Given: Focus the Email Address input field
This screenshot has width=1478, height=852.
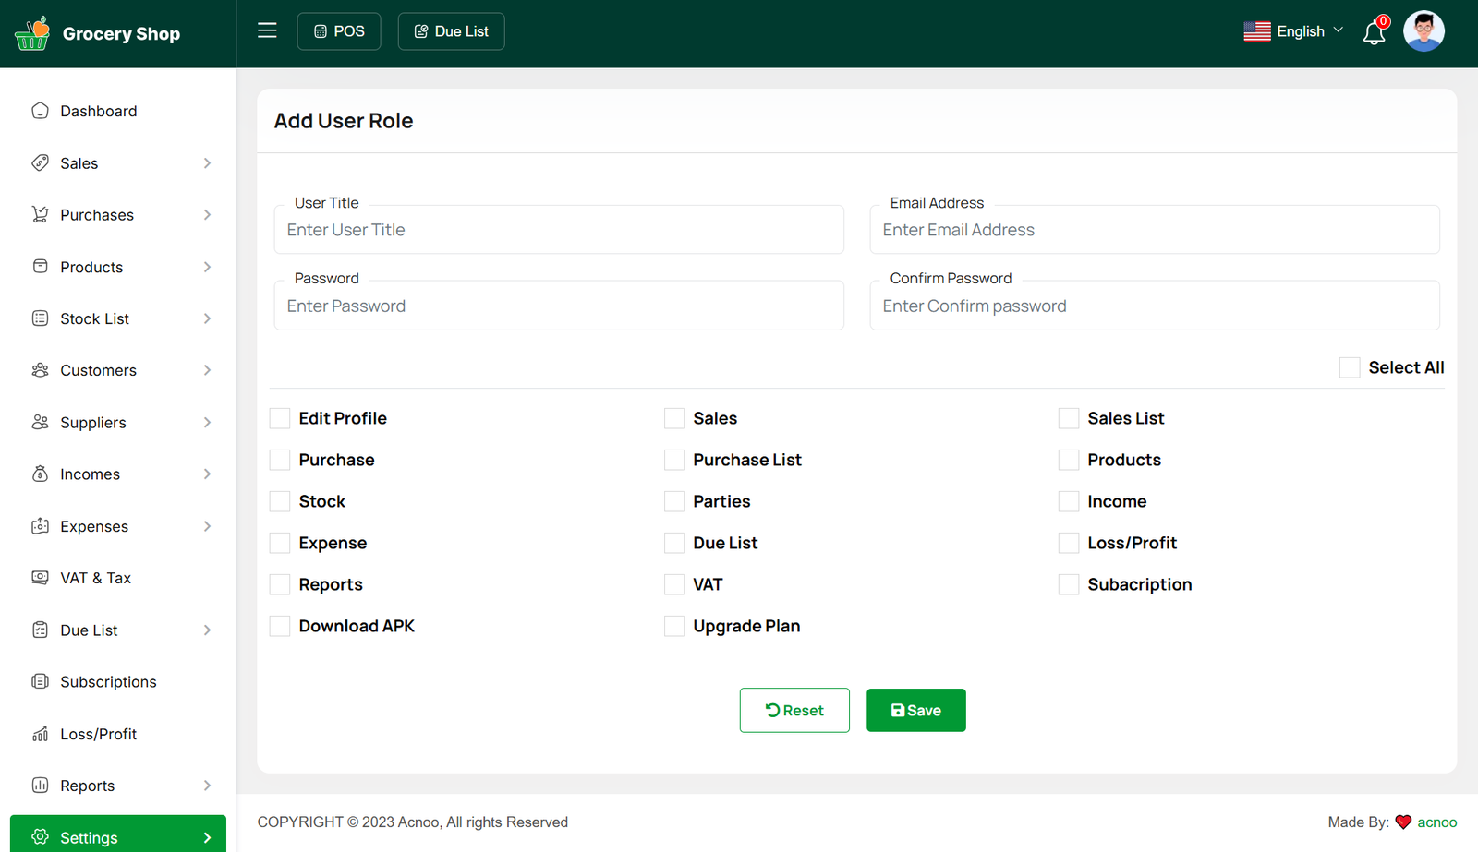Looking at the screenshot, I should click(x=1155, y=230).
